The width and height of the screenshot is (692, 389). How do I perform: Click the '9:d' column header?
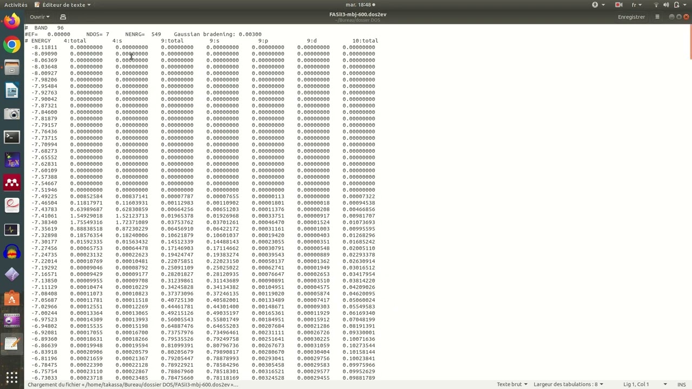pyautogui.click(x=311, y=41)
